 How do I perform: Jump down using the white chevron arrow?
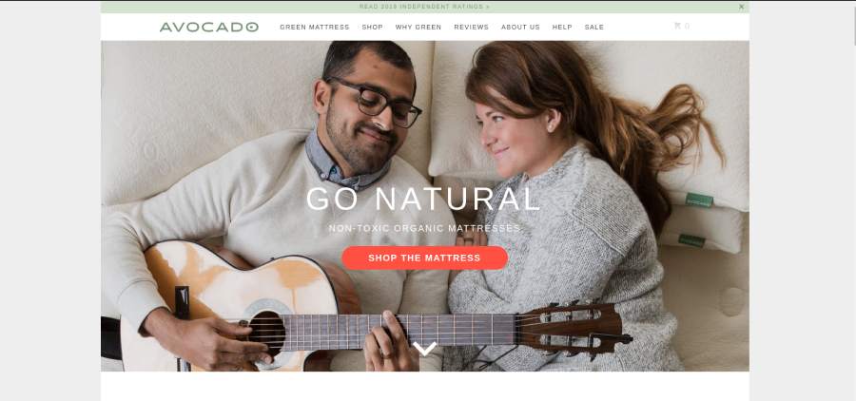pos(425,348)
